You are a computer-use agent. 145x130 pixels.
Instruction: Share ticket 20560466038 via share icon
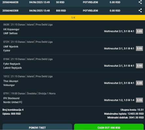(140, 2)
